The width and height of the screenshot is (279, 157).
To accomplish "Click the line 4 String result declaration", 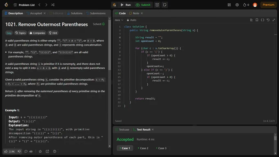I will (149, 37).
